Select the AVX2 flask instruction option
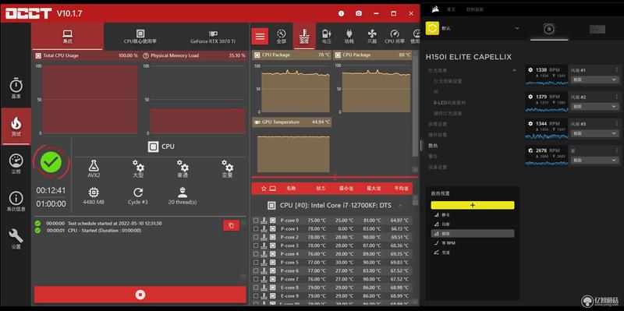This screenshot has width=624, height=311. pyautogui.click(x=94, y=168)
